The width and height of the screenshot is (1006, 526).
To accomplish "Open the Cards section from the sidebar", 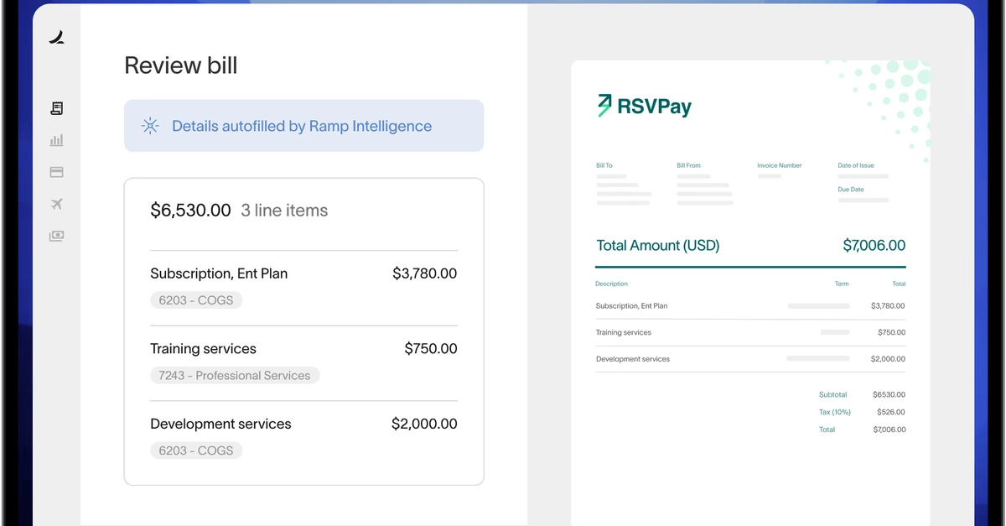I will (55, 171).
